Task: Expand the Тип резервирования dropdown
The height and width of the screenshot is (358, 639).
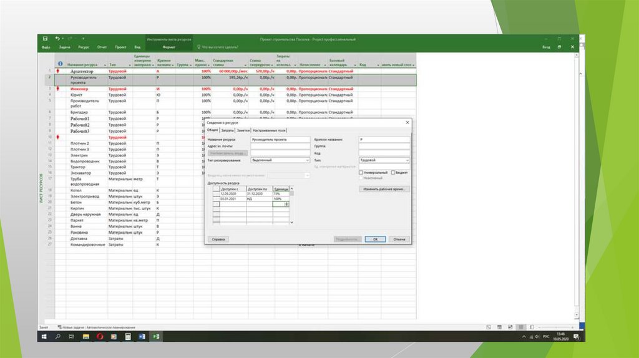Action: [308, 160]
